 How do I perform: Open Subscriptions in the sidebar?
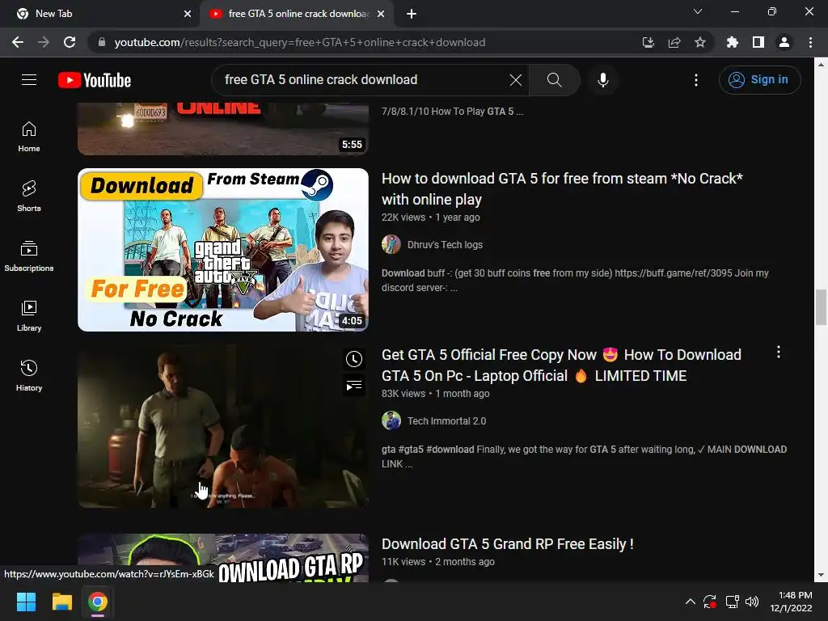point(29,256)
